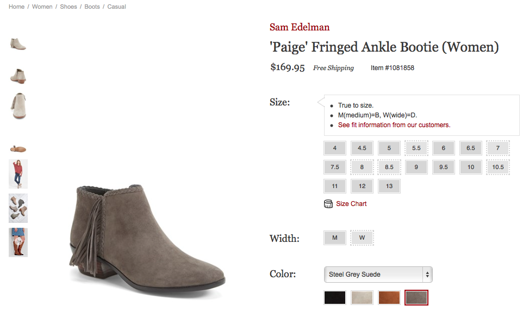Viewport: 529px width, 318px height.
Task: Open Sam Edelman brand link
Action: pos(300,27)
